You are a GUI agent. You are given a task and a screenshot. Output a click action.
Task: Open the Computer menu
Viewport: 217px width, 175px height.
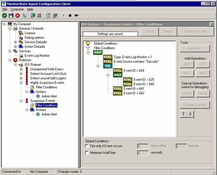[17, 9]
